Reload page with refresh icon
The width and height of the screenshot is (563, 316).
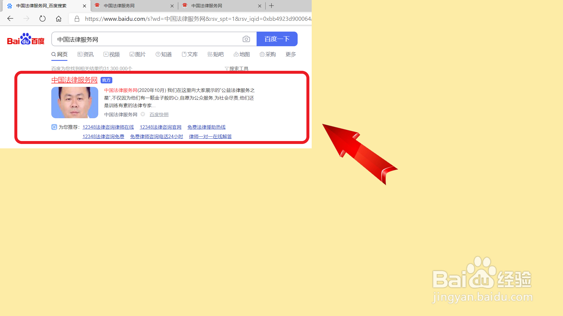pyautogui.click(x=43, y=19)
